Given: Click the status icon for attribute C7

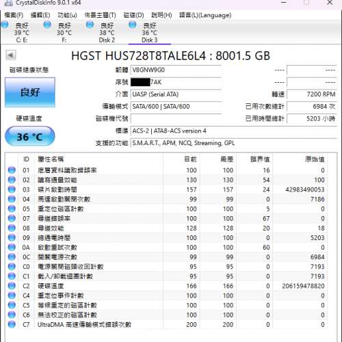Looking at the screenshot, I should point(12,324).
